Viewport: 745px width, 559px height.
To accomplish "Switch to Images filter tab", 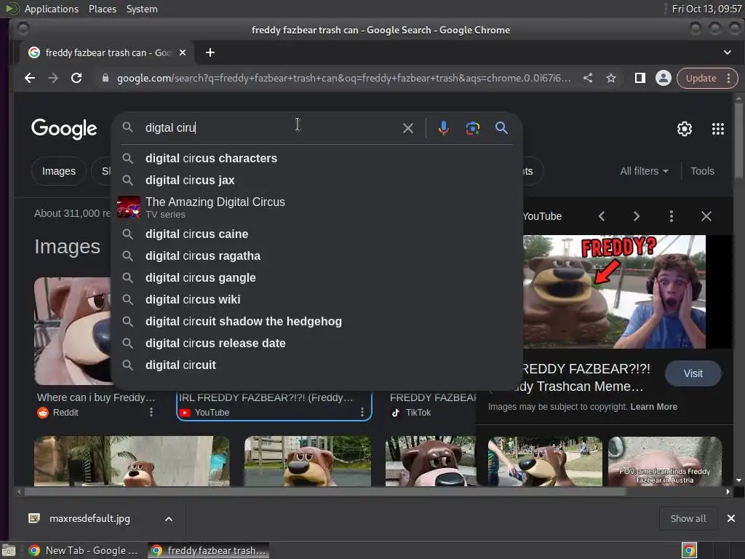I will coord(58,171).
